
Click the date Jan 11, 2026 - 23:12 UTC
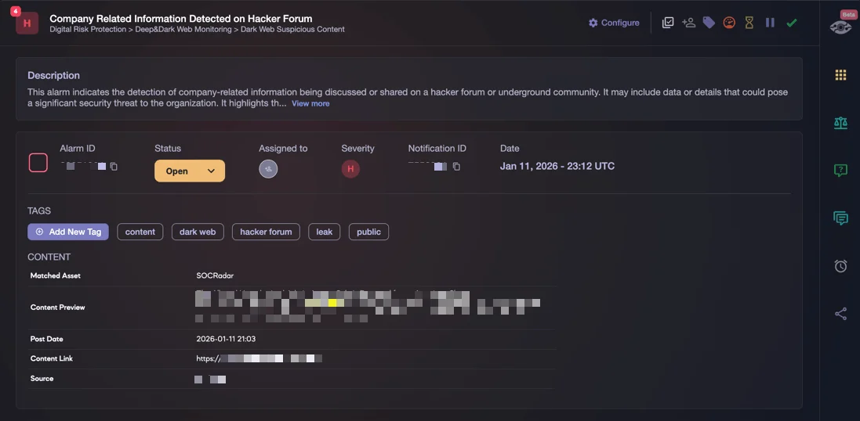pyautogui.click(x=557, y=166)
